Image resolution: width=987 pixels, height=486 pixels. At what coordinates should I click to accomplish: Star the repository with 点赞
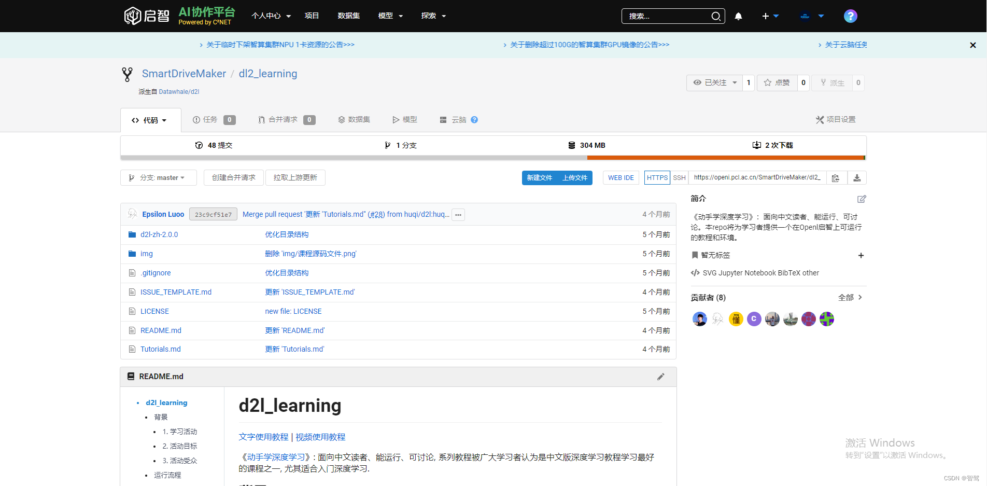click(777, 82)
